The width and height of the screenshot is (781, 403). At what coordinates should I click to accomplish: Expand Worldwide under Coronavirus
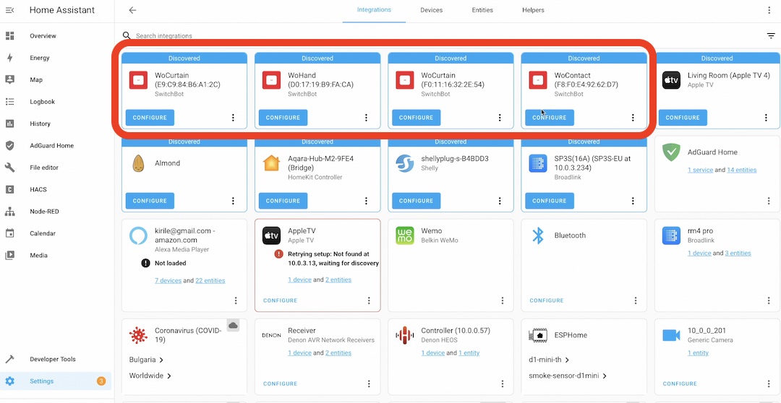coord(150,376)
